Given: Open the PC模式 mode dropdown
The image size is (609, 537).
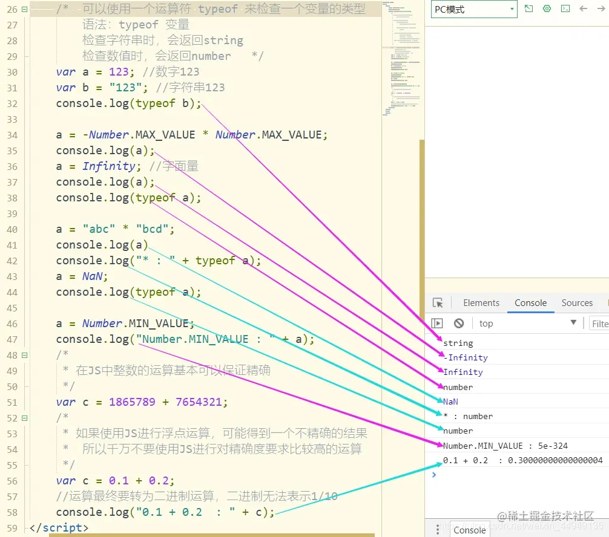Looking at the screenshot, I should coord(474,9).
